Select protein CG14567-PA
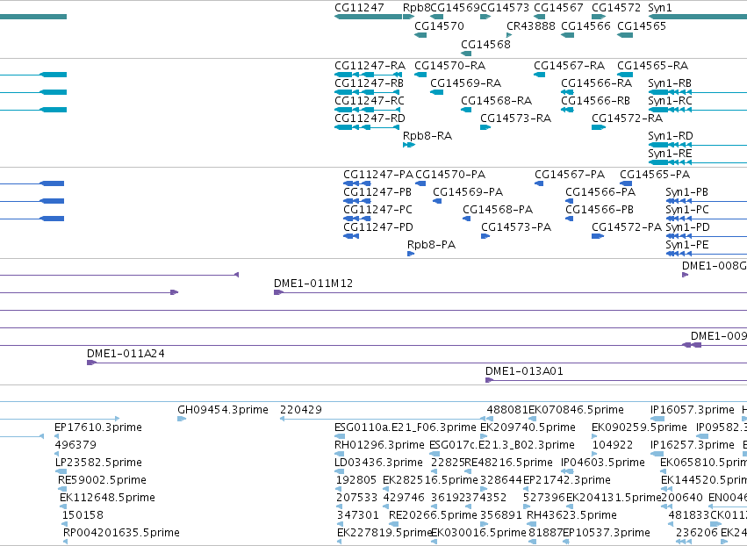Viewport: 747px width, 546px height. (x=570, y=175)
